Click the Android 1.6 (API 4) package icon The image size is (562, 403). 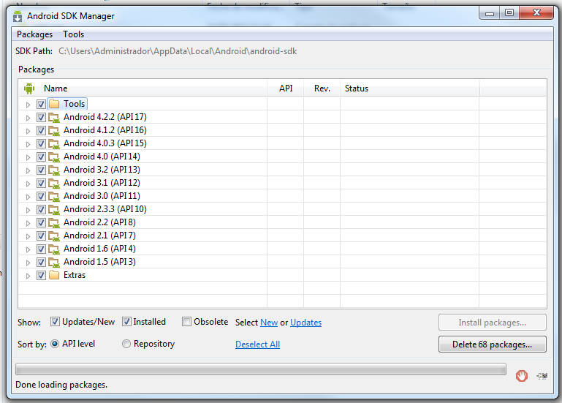[54, 249]
